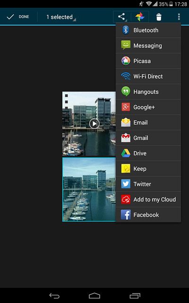The width and height of the screenshot is (189, 303).
Task: Open the Google Photos pinwheel icon
Action: click(x=140, y=17)
